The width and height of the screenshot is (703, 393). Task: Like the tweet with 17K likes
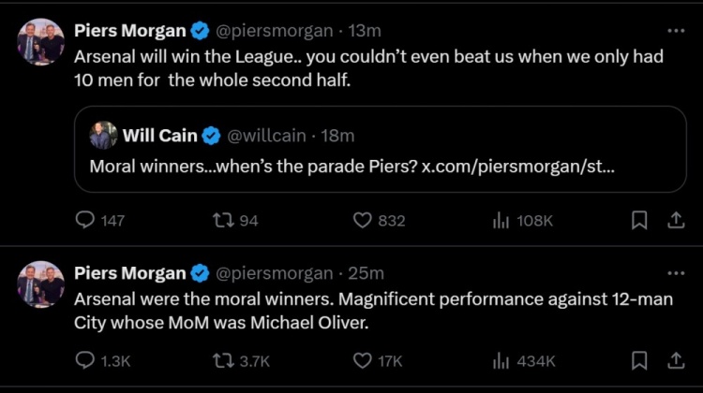pos(363,360)
